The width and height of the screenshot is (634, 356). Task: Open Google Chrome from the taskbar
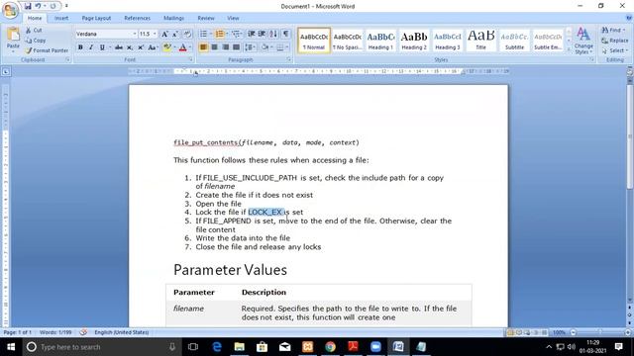[x=330, y=347]
